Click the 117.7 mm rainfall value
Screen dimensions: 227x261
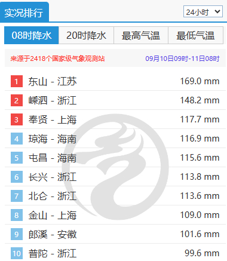pos(200,119)
